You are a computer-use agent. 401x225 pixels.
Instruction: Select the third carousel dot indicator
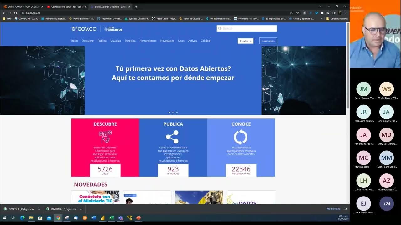(177, 112)
